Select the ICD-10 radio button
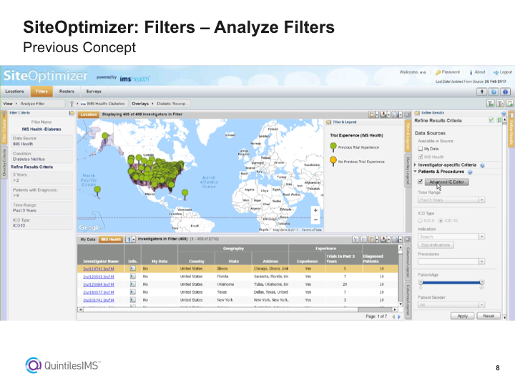The image size is (515, 386). click(x=441, y=221)
